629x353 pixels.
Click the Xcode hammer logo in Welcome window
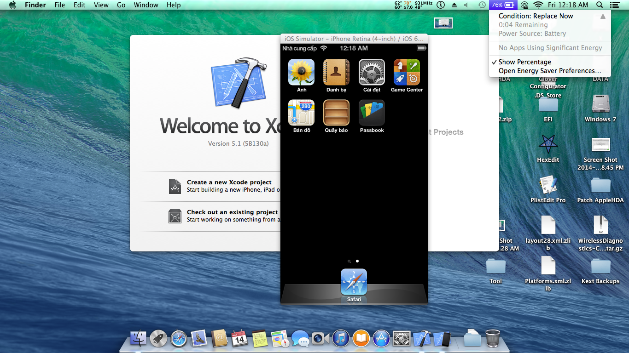239,83
